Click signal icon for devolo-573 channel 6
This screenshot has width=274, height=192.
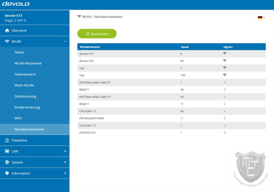225,53
